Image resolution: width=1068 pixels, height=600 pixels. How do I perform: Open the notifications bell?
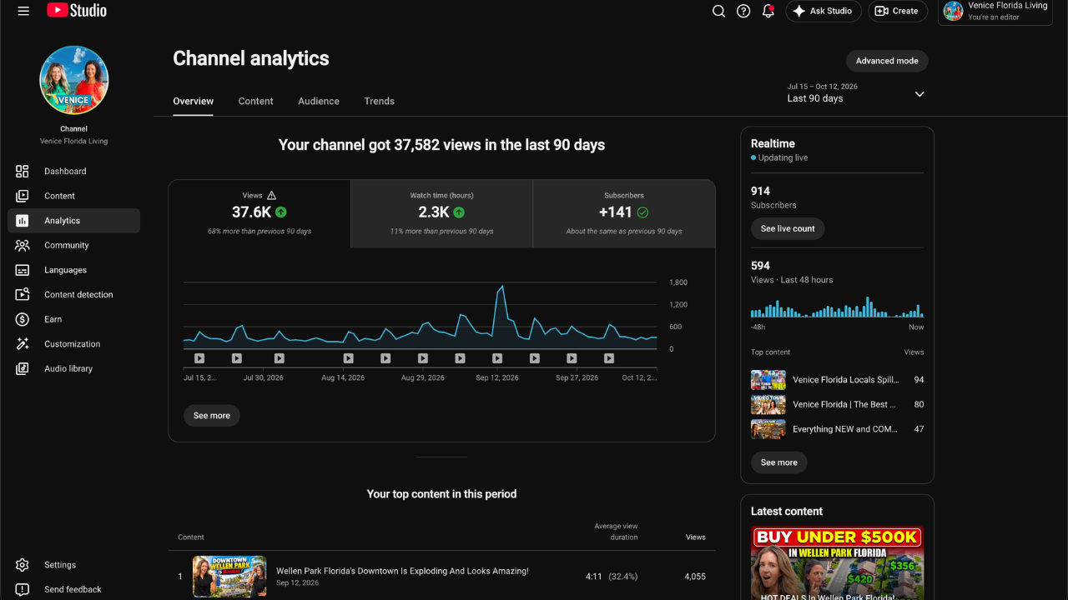point(768,11)
